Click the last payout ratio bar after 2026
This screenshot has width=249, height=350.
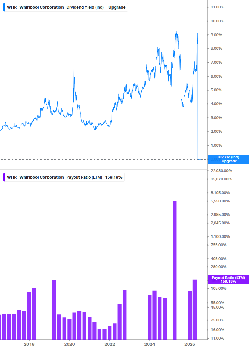click(x=195, y=309)
